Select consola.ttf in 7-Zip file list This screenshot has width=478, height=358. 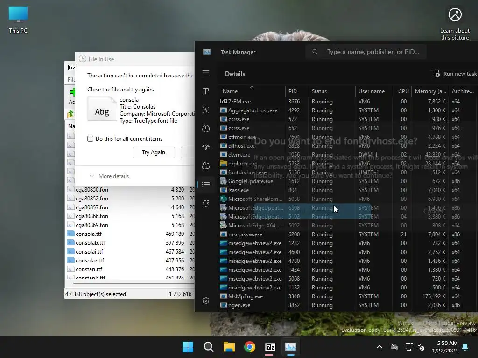tap(131, 234)
